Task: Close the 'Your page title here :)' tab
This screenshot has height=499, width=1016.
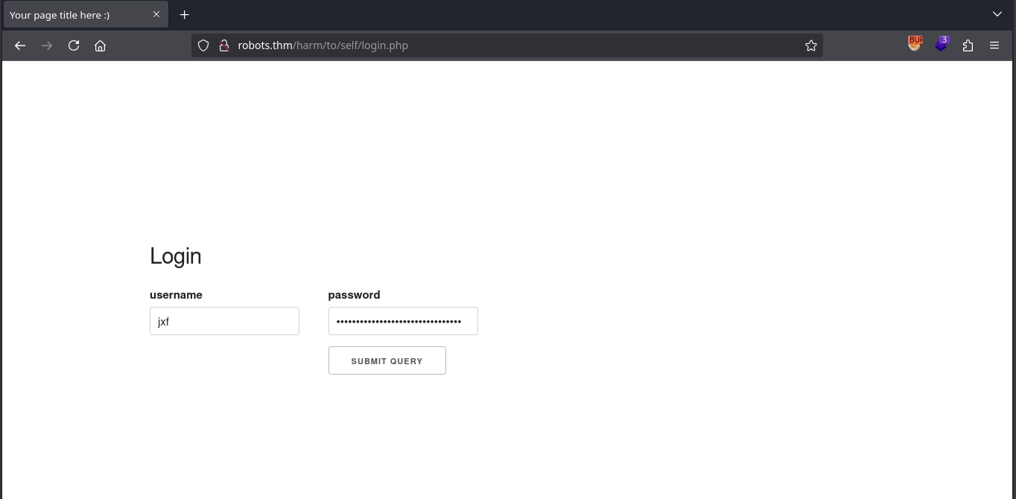Action: [x=156, y=14]
